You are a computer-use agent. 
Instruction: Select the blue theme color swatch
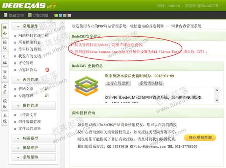60,15
